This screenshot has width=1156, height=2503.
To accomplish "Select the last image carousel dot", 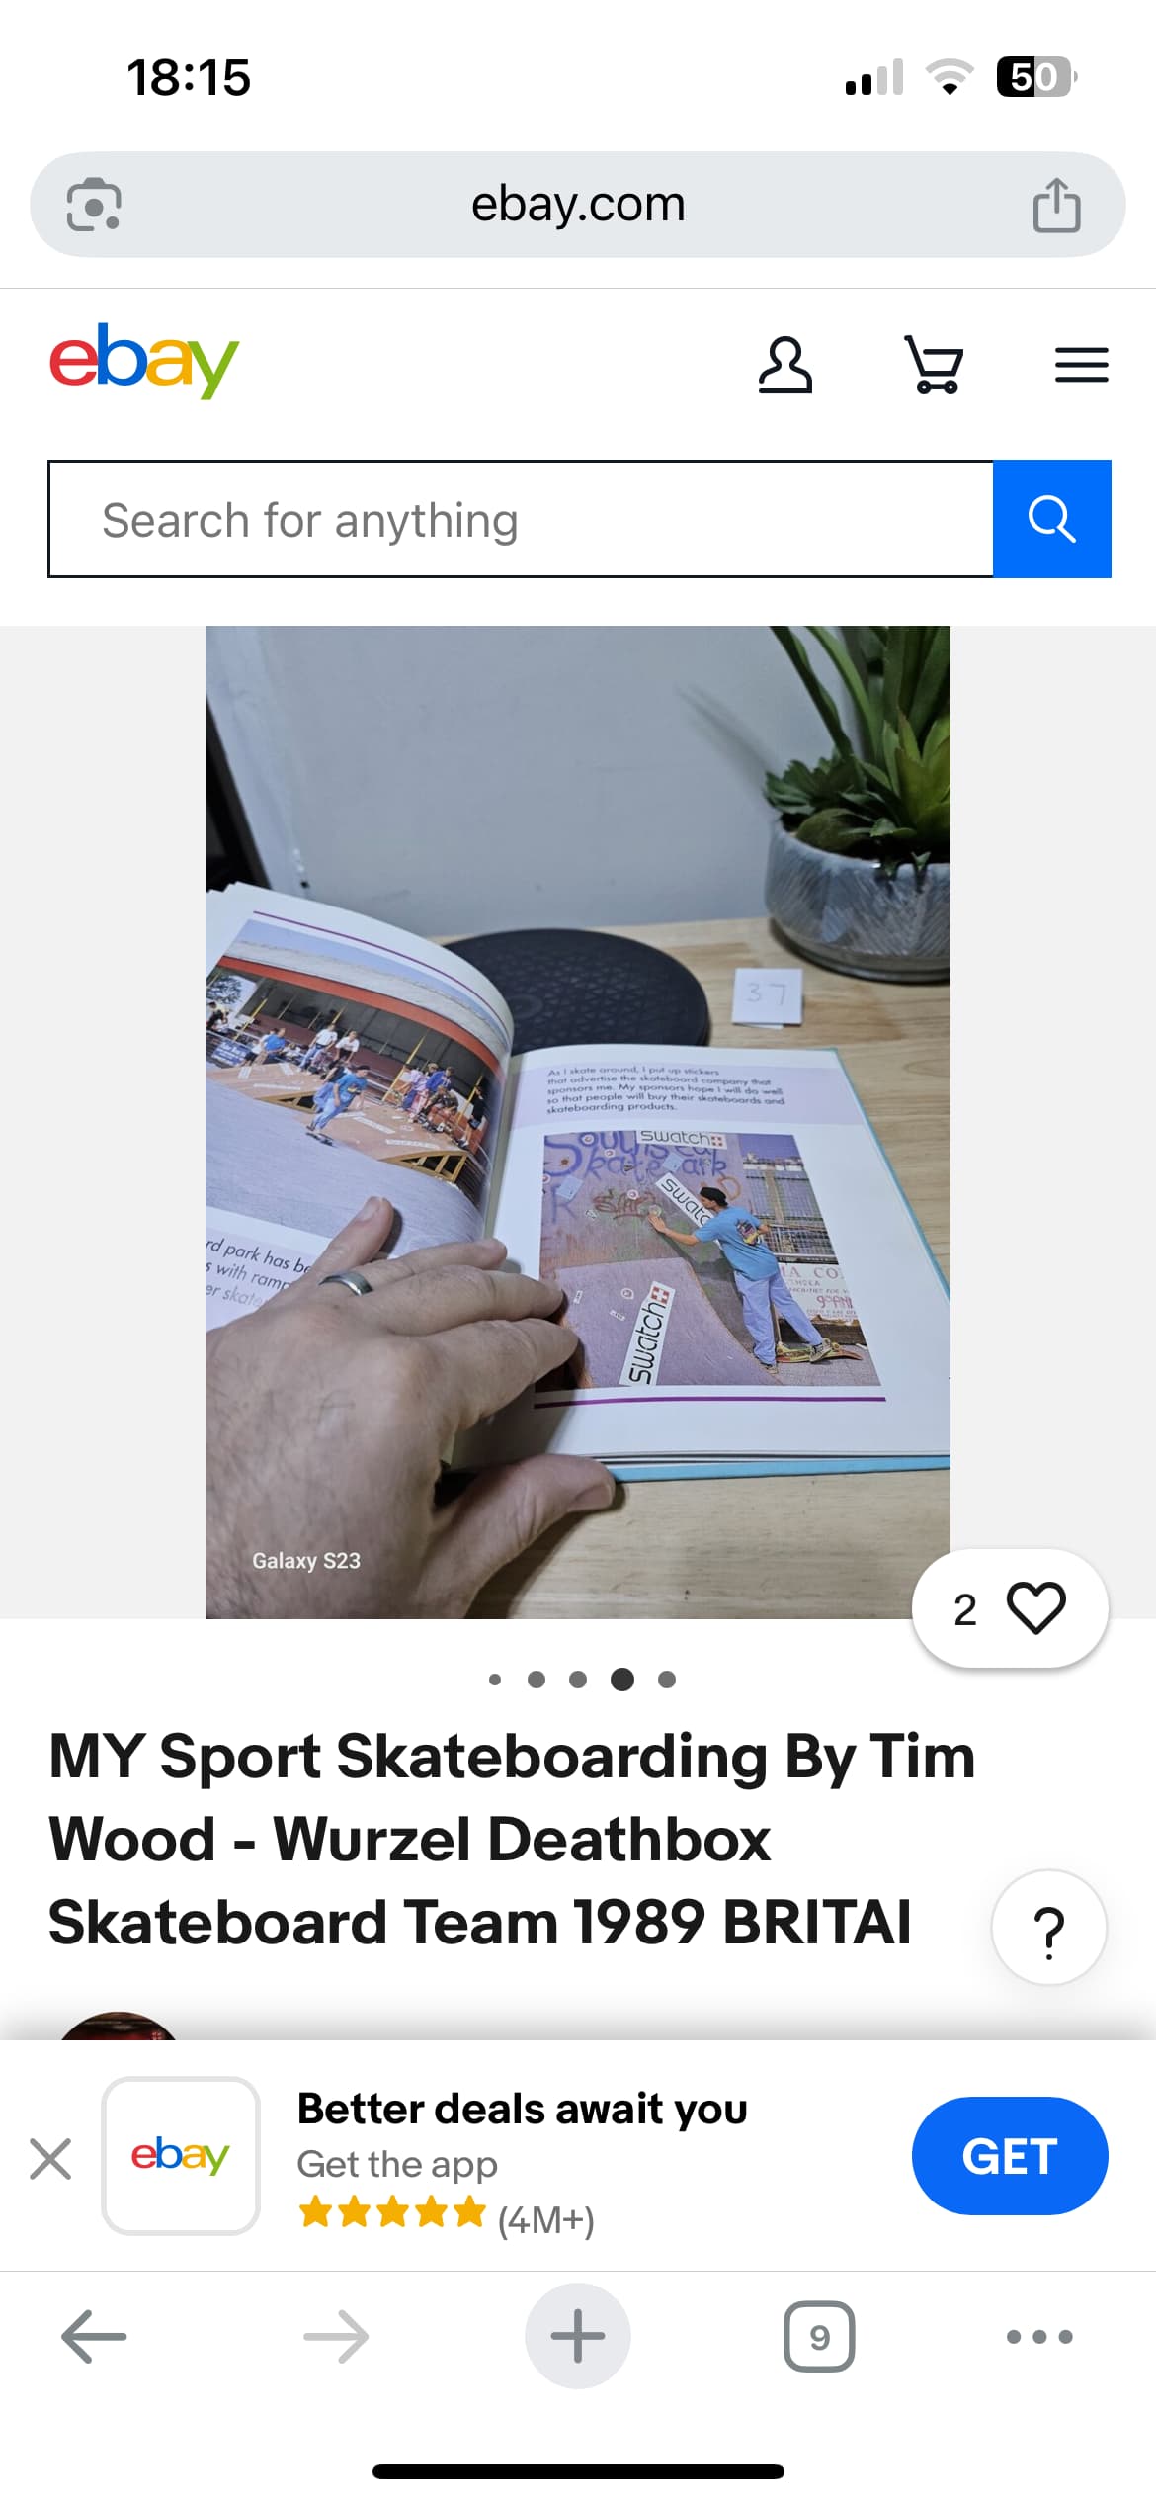I will click(667, 1679).
